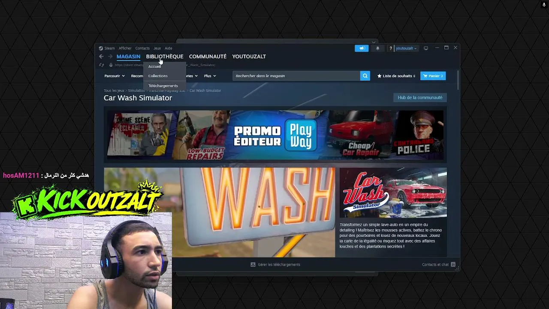The width and height of the screenshot is (549, 309).
Task: Reload the store page with the refresh icon
Action: coord(102,65)
